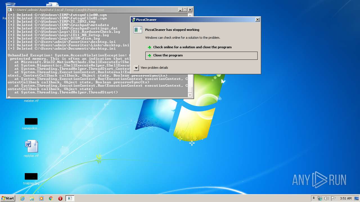The width and height of the screenshot is (360, 202).
Task: Click console scrollbar down arrow
Action: pos(190,95)
